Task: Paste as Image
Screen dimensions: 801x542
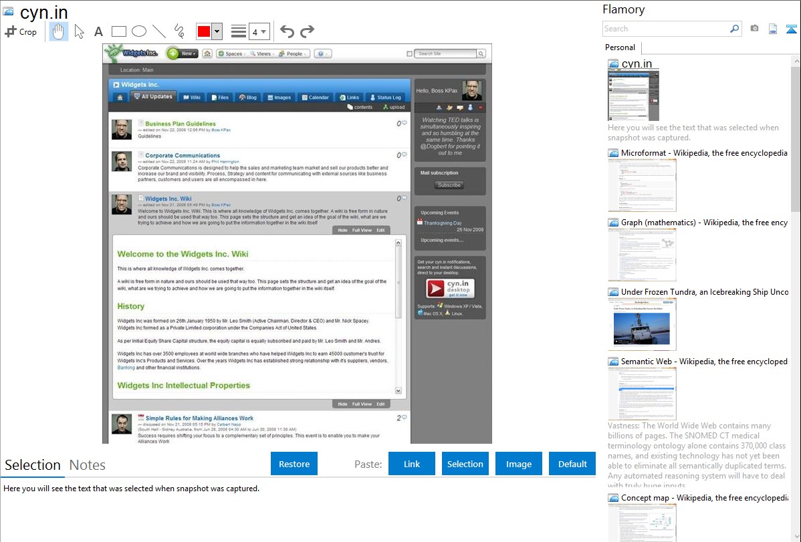Action: tap(518, 464)
